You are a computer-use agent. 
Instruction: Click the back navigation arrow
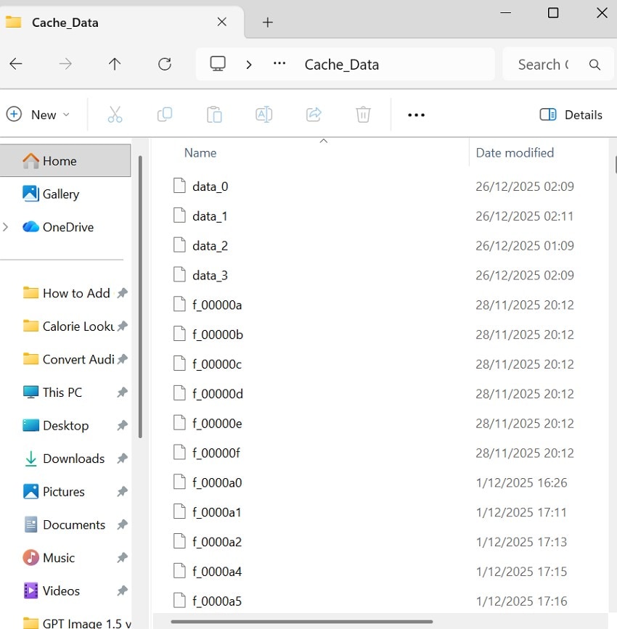click(16, 64)
